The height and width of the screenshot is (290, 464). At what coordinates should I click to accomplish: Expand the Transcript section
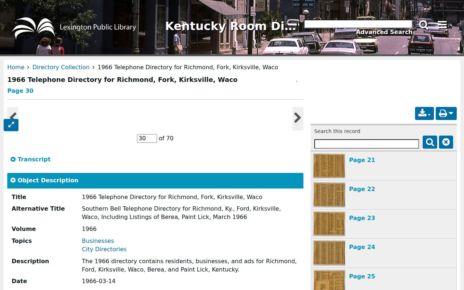[31, 159]
